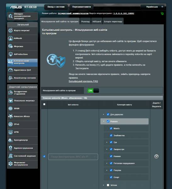
Task: Uncheck the Знайомства subcategory
Action: click(x=111, y=135)
